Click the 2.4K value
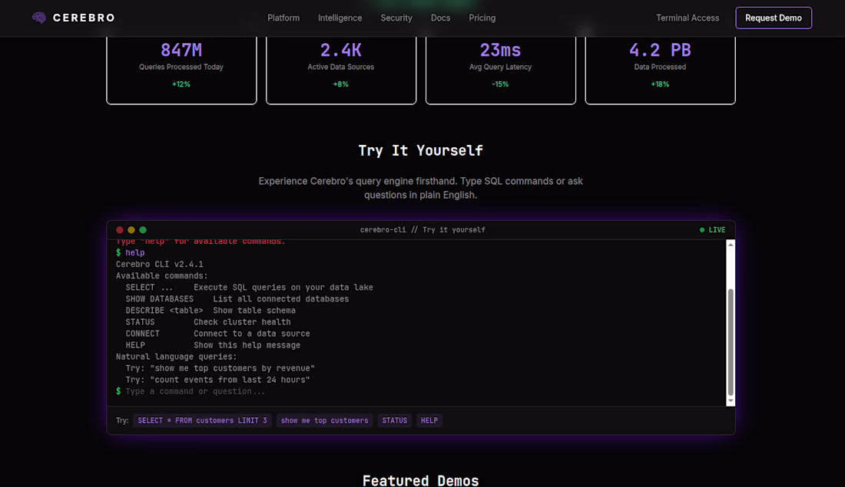The image size is (845, 487). point(340,50)
